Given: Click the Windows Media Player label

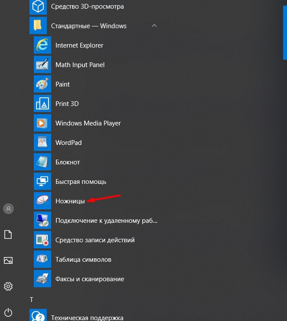Looking at the screenshot, I should 88,123.
